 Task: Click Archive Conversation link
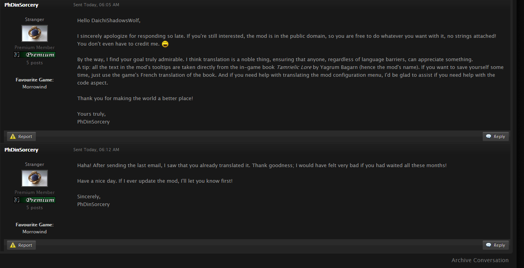click(480, 260)
